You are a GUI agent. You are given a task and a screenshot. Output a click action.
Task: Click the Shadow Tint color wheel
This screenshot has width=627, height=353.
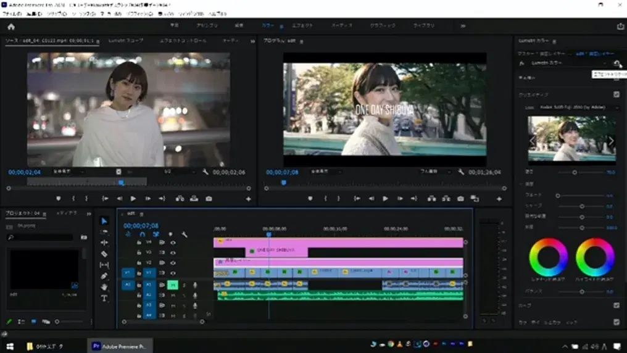click(548, 257)
